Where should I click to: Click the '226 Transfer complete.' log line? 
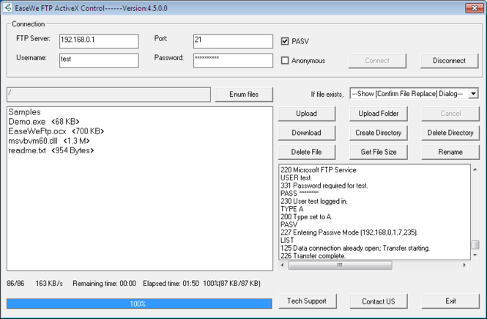click(x=313, y=256)
